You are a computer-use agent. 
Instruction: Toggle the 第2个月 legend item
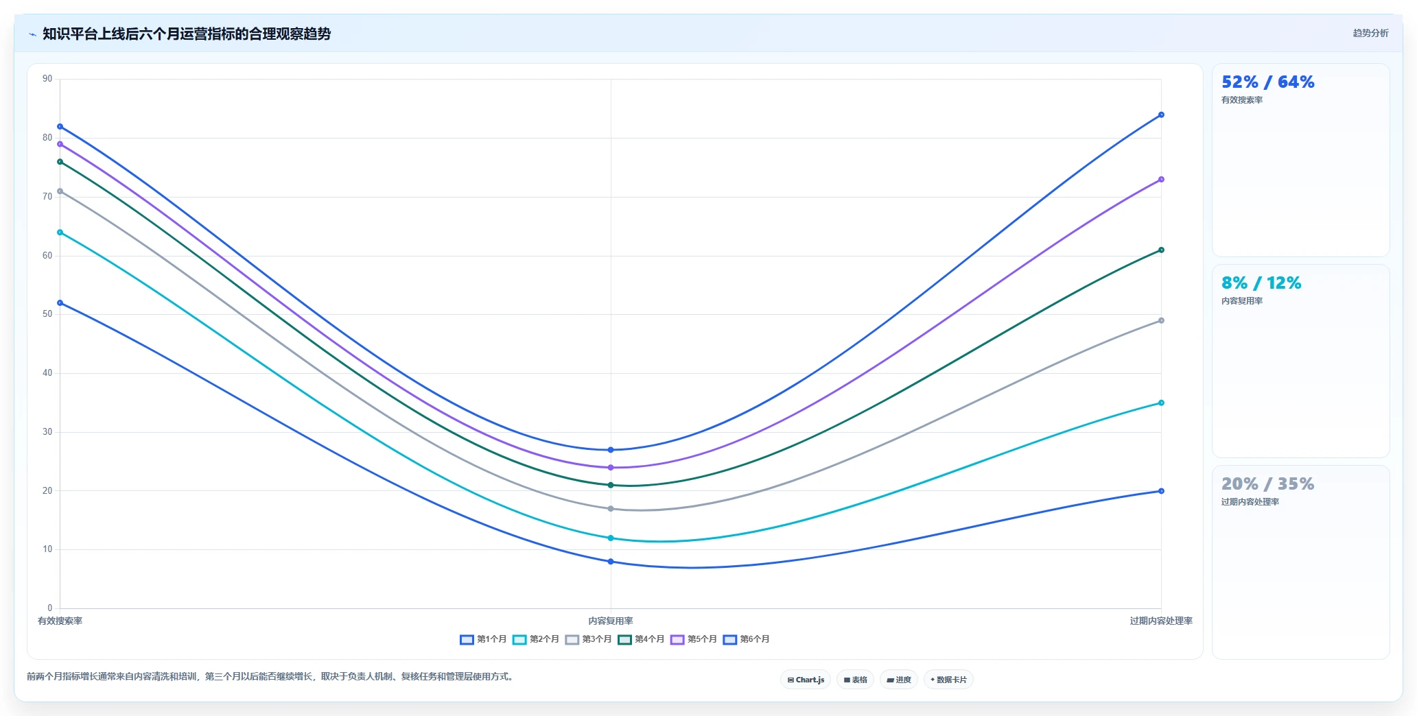pyautogui.click(x=536, y=639)
